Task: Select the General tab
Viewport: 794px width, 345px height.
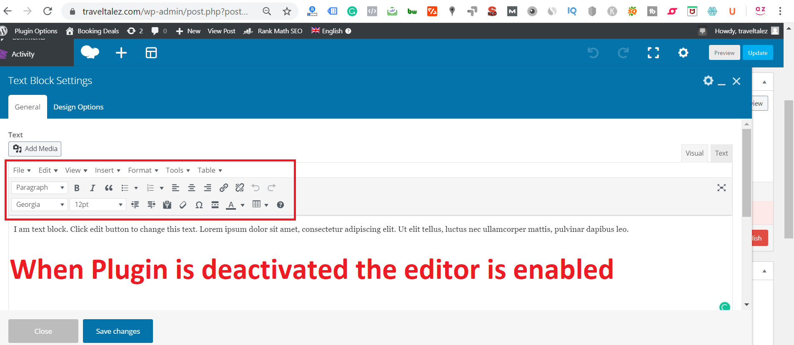Action: (28, 107)
